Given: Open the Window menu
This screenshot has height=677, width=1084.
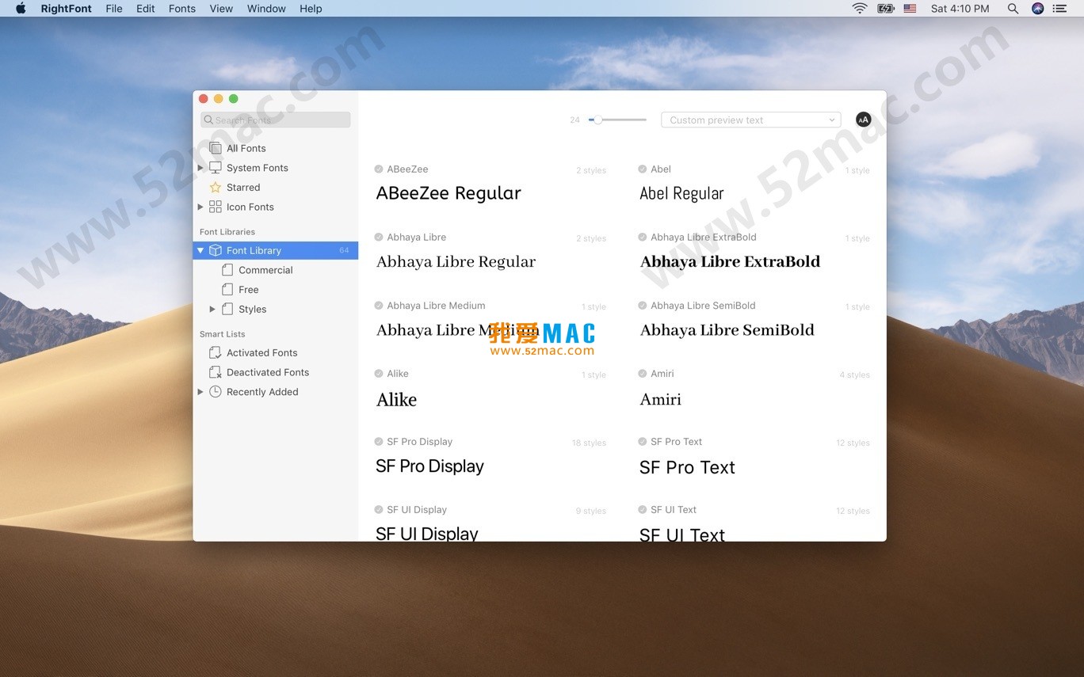Looking at the screenshot, I should (266, 9).
